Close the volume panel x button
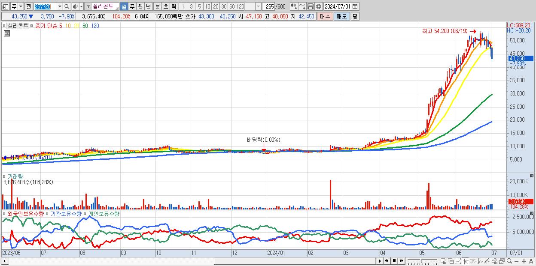This screenshot has width=536, height=266. pyautogui.click(x=532, y=176)
